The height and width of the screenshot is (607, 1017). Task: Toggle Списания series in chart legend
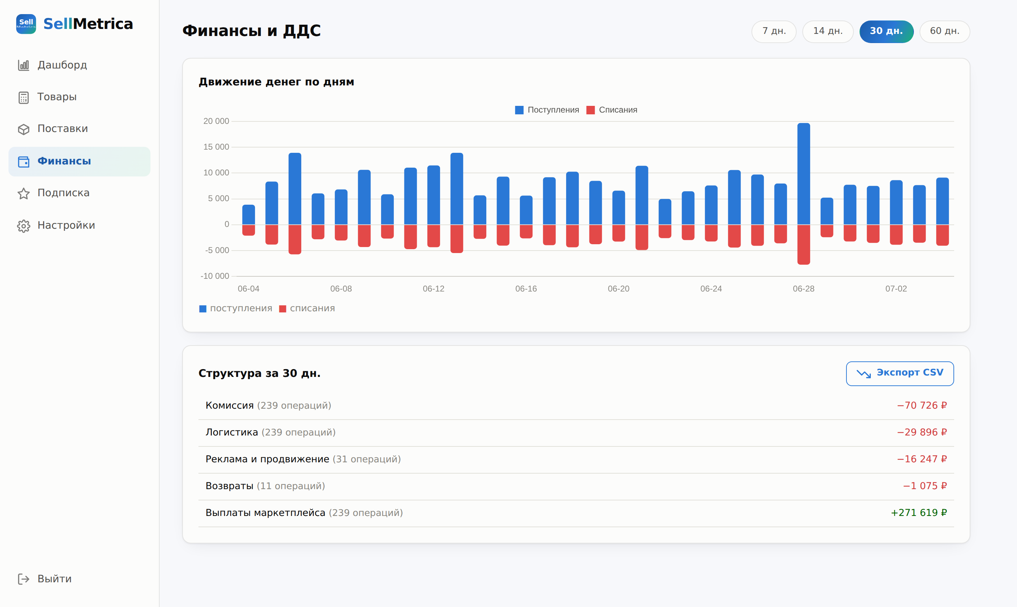(x=611, y=110)
